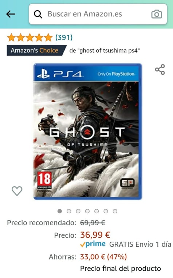Select the last image dot indicator
Screen dimensions: 173x278
click(x=115, y=211)
